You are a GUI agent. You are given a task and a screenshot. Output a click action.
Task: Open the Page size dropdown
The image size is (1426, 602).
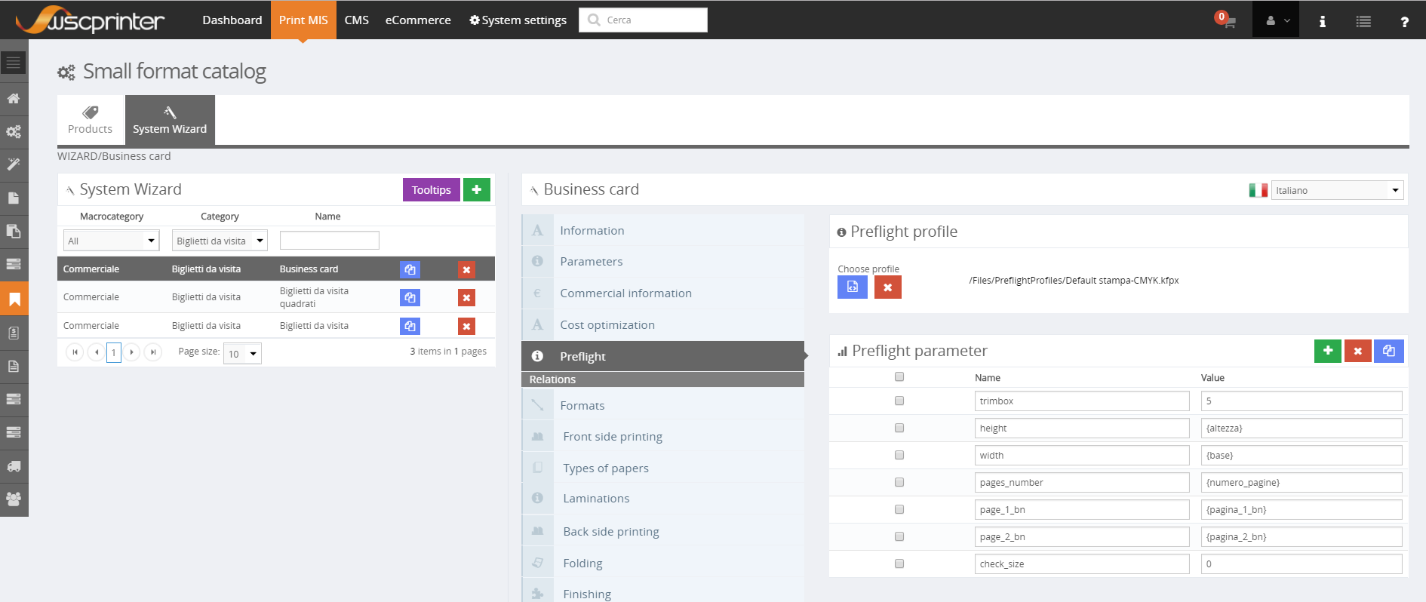click(x=242, y=353)
